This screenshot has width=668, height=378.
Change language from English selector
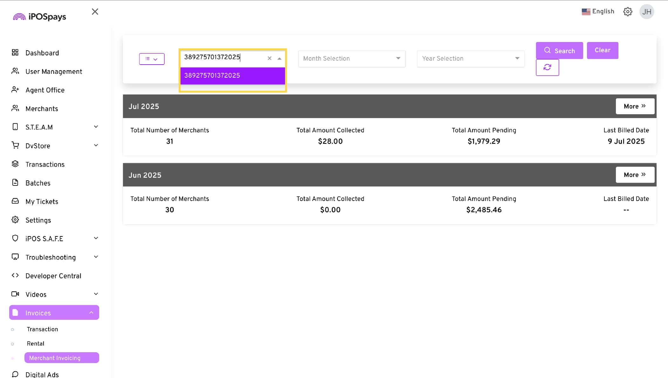(x=598, y=11)
